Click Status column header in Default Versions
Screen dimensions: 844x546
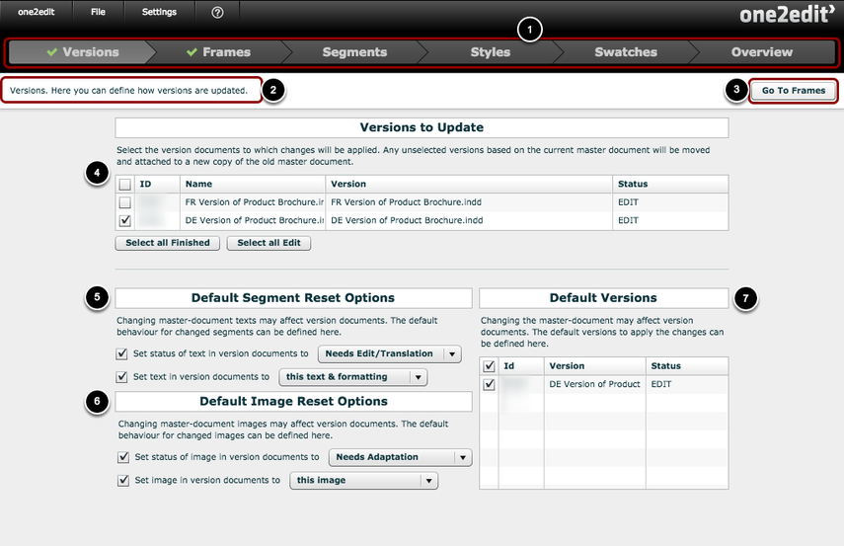coord(687,366)
